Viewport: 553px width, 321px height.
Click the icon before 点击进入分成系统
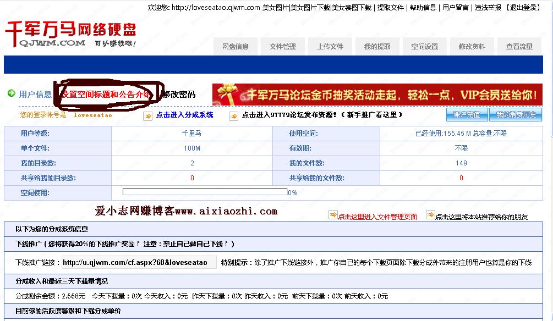coord(147,116)
